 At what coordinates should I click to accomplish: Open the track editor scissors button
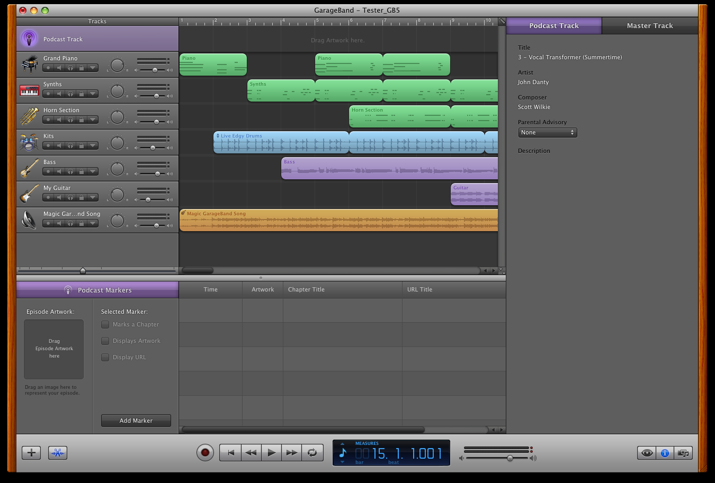coord(58,453)
